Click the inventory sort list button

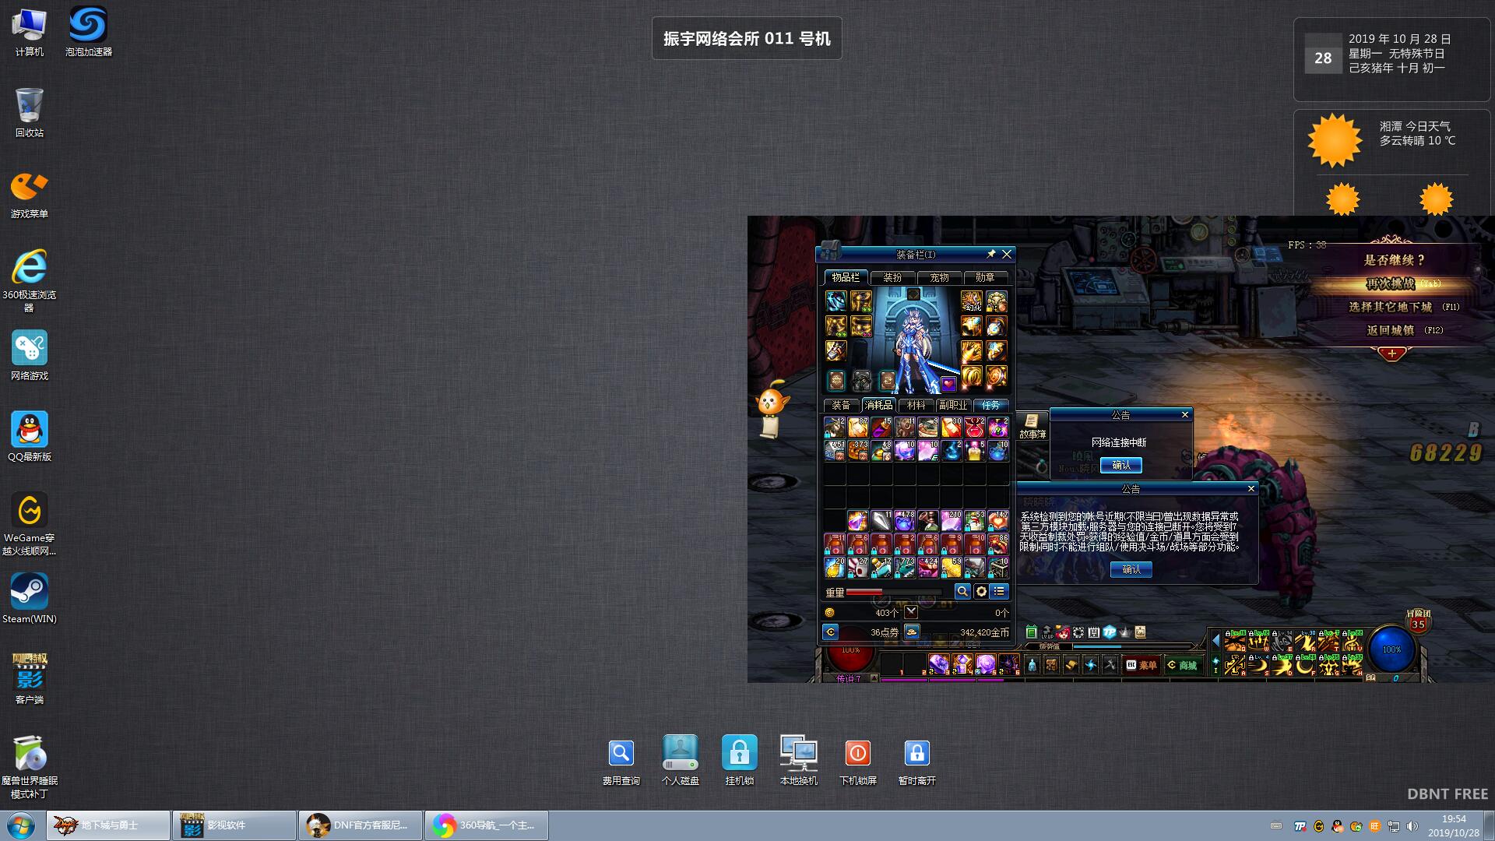(999, 591)
